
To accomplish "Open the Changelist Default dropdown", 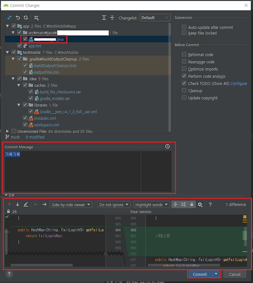I will pos(155,18).
